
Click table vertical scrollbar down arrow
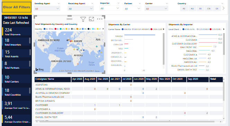(x=224, y=118)
